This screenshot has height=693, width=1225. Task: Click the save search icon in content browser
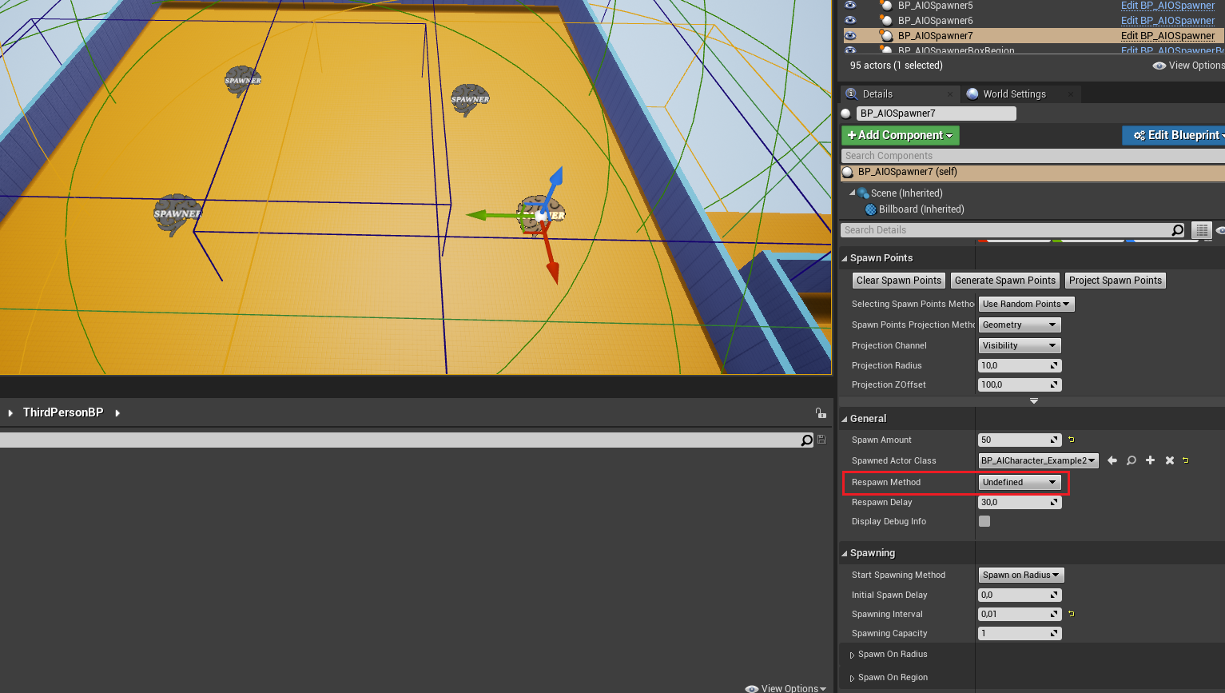[822, 440]
